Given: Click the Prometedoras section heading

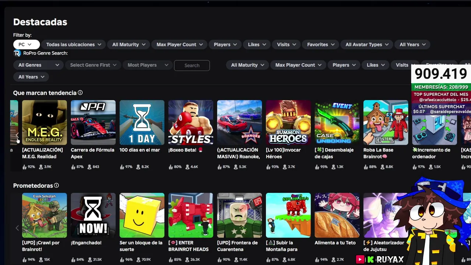Looking at the screenshot, I should pos(33,185).
